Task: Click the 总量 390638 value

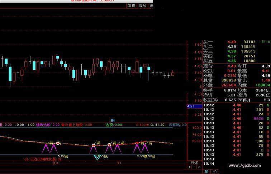Action: click(229, 80)
